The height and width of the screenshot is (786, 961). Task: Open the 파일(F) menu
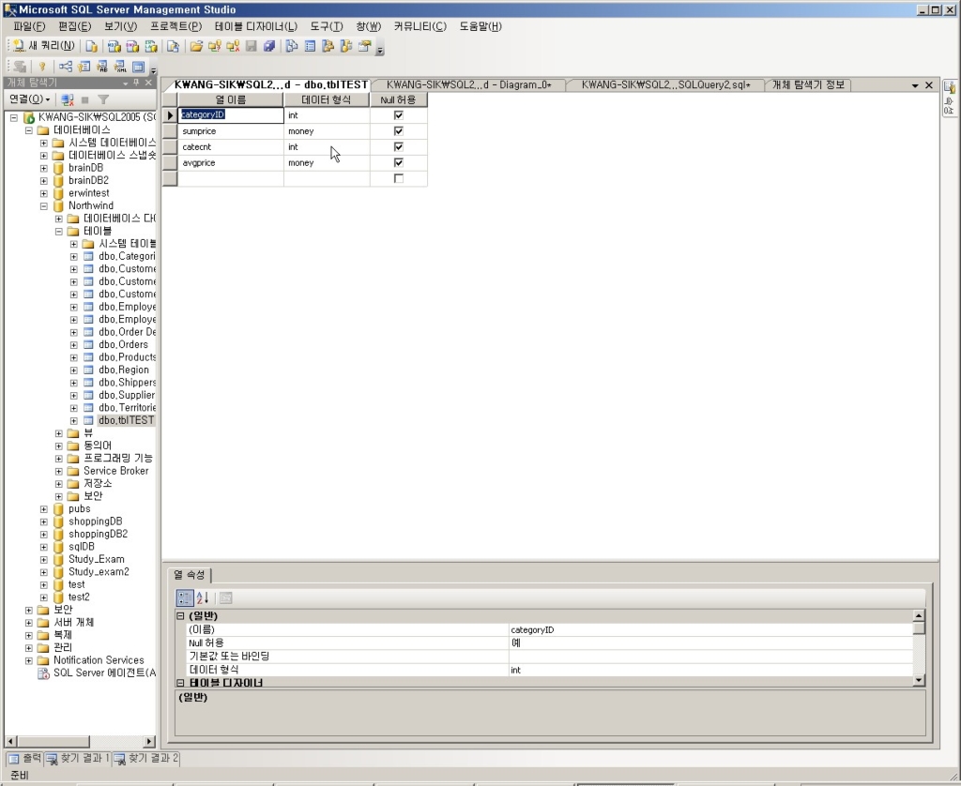point(29,26)
